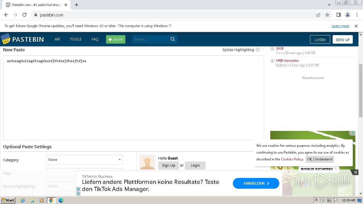This screenshot has height=204, width=363.
Task: Click the scrollbar down arrow
Action: [x=361, y=194]
